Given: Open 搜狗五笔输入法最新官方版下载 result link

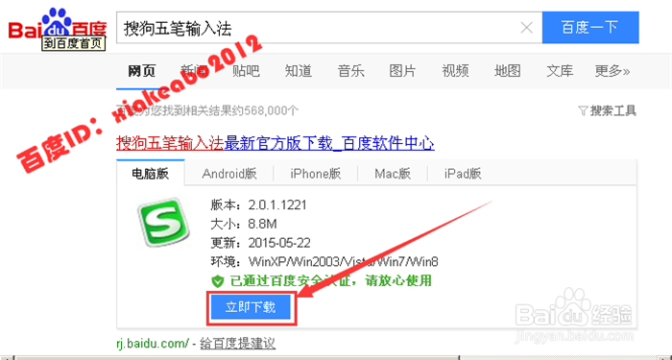Looking at the screenshot, I should click(x=276, y=143).
